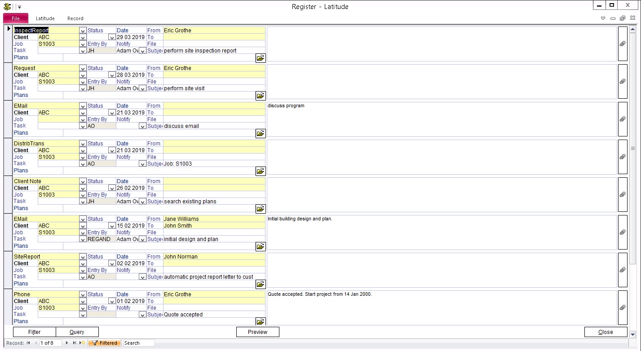641x351 pixels.
Task: Open the Latitude menu
Action: (x=45, y=18)
